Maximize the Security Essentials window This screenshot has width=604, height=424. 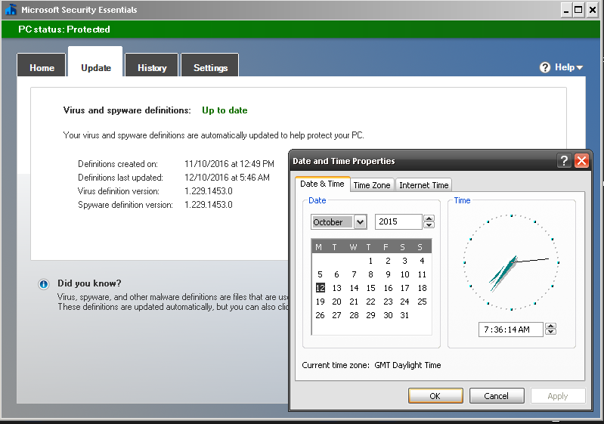coord(578,10)
